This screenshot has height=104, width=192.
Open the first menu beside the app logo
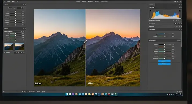[8, 2]
